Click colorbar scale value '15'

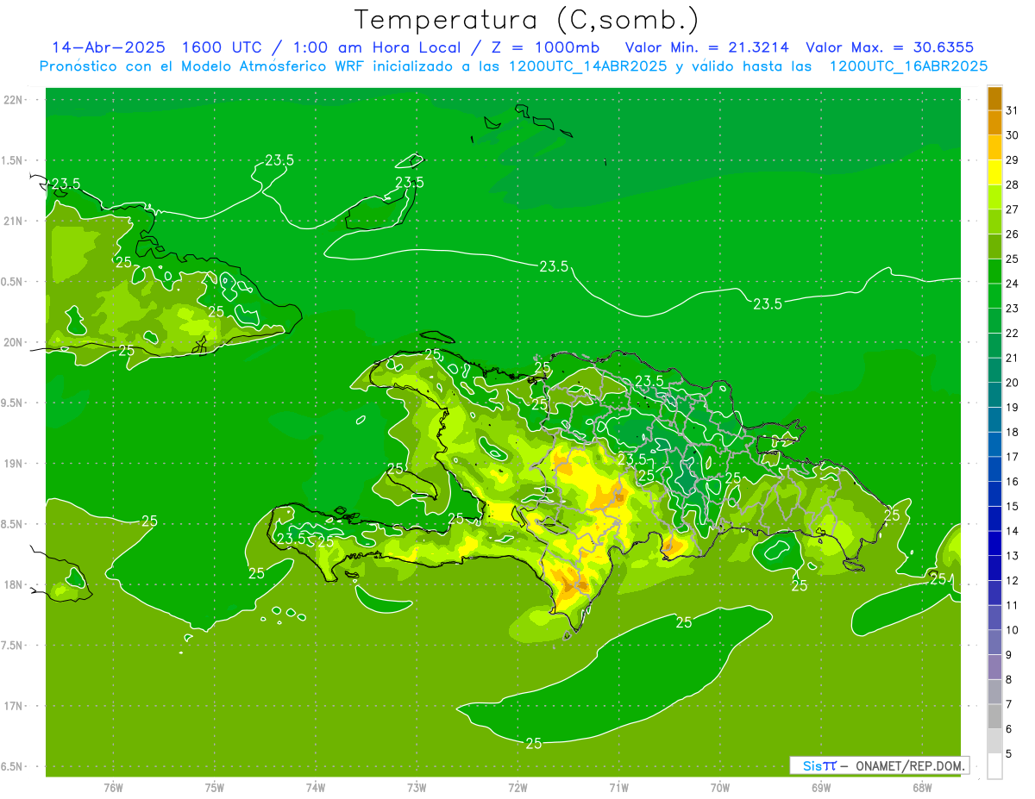[x=1013, y=506]
